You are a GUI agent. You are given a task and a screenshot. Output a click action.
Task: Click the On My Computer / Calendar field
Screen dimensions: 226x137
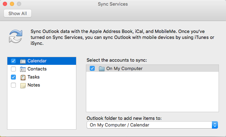(152, 125)
